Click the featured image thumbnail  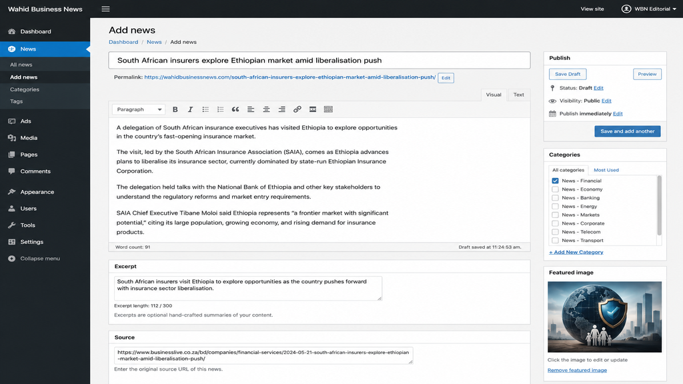pyautogui.click(x=604, y=317)
